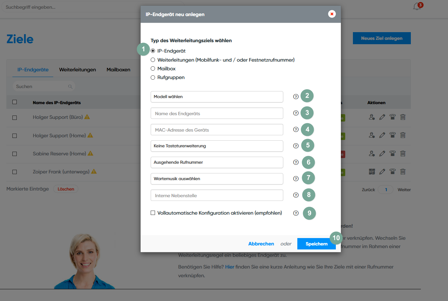Open Ausgehende Rufnummer dropdown
Screen dimensions: 448x301
217,162
